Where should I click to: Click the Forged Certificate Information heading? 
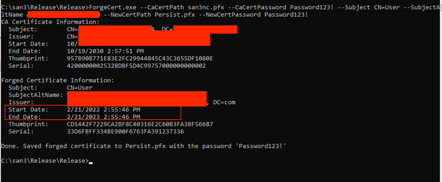tap(58, 81)
